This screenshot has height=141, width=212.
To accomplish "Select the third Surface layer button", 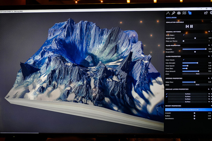I will coord(188,99).
